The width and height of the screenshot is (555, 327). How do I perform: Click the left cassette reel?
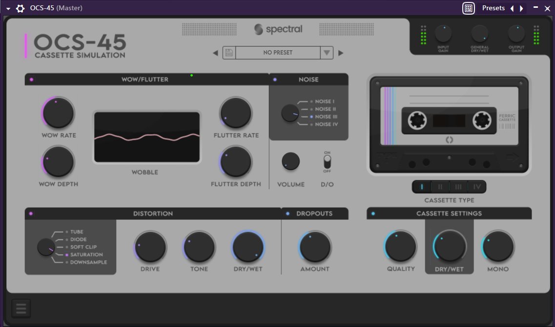point(417,120)
